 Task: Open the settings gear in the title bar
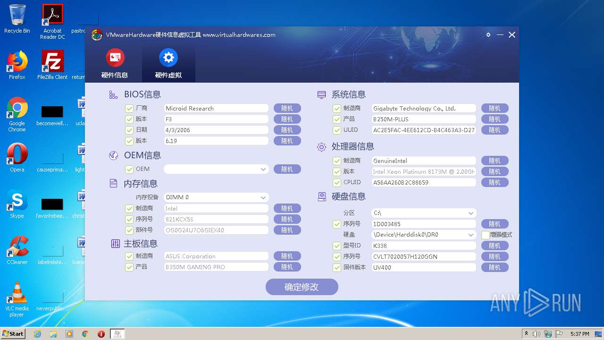488,35
